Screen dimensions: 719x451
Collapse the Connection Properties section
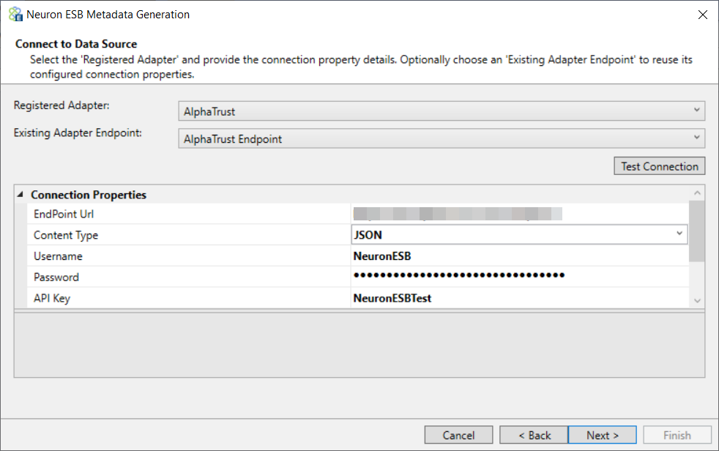click(21, 195)
